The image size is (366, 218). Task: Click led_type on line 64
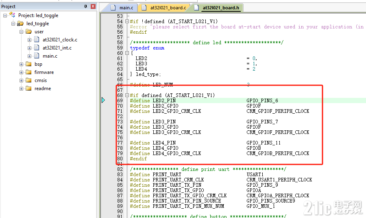click(147, 74)
